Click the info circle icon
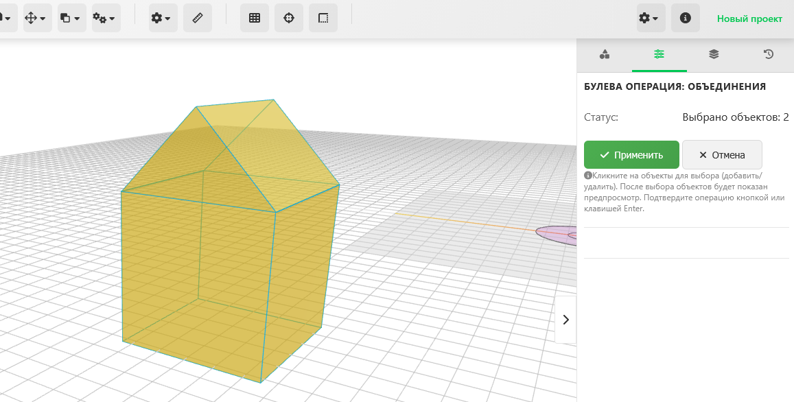794x402 pixels. [685, 18]
